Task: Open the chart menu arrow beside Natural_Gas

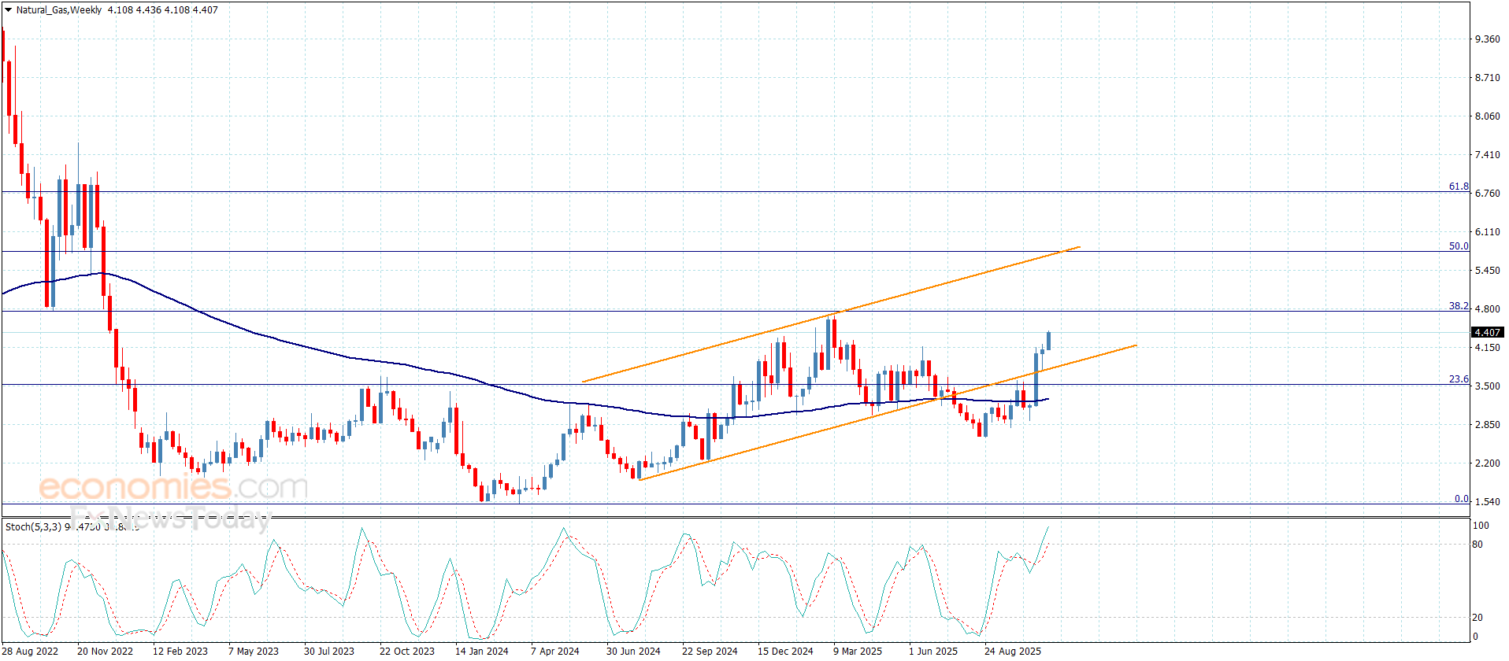Action: (8, 10)
